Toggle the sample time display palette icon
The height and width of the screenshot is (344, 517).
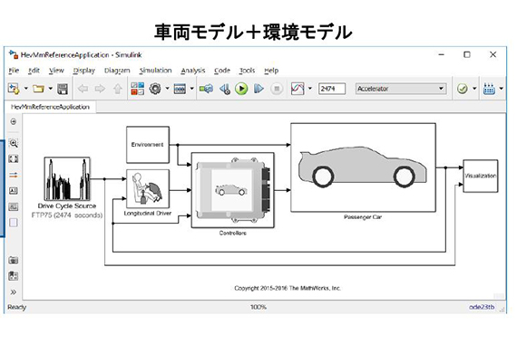click(14, 175)
